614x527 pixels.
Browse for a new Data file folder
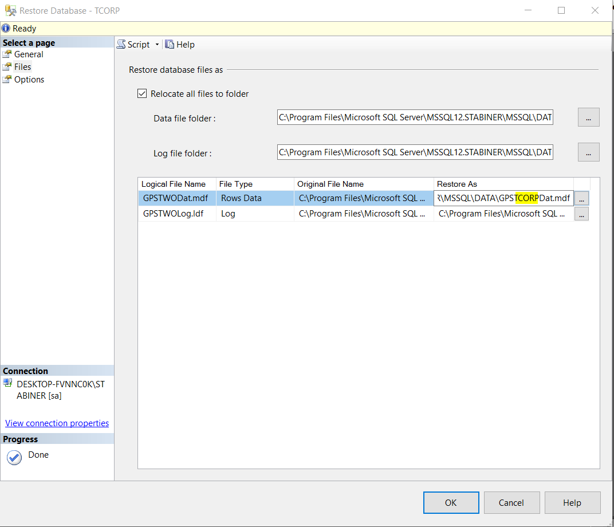[588, 117]
